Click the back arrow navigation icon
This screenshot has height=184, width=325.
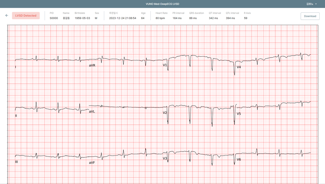[7, 15]
